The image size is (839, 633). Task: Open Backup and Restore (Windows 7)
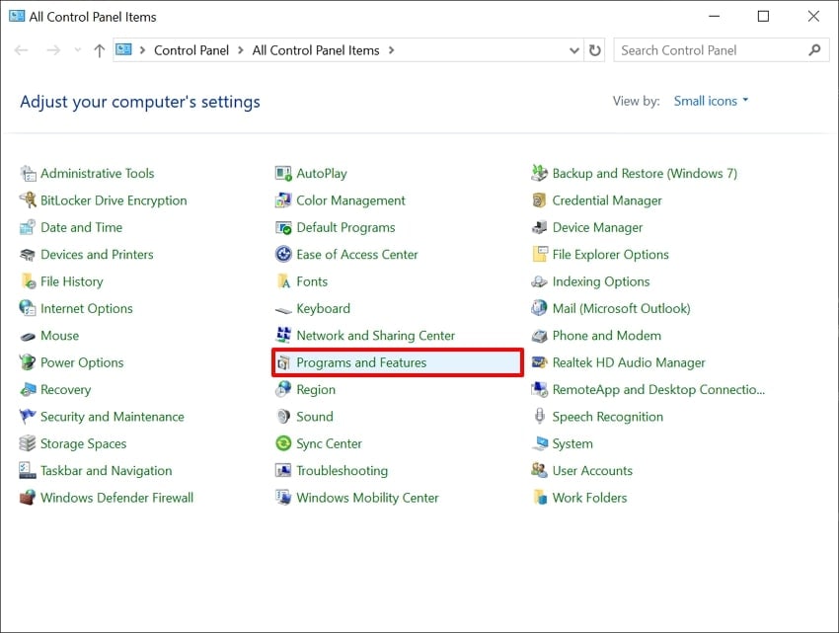tap(644, 173)
